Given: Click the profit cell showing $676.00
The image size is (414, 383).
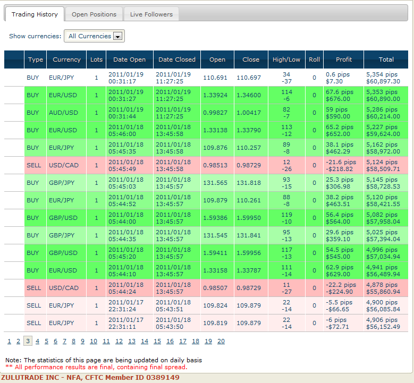Looking at the screenshot, I should point(343,95).
